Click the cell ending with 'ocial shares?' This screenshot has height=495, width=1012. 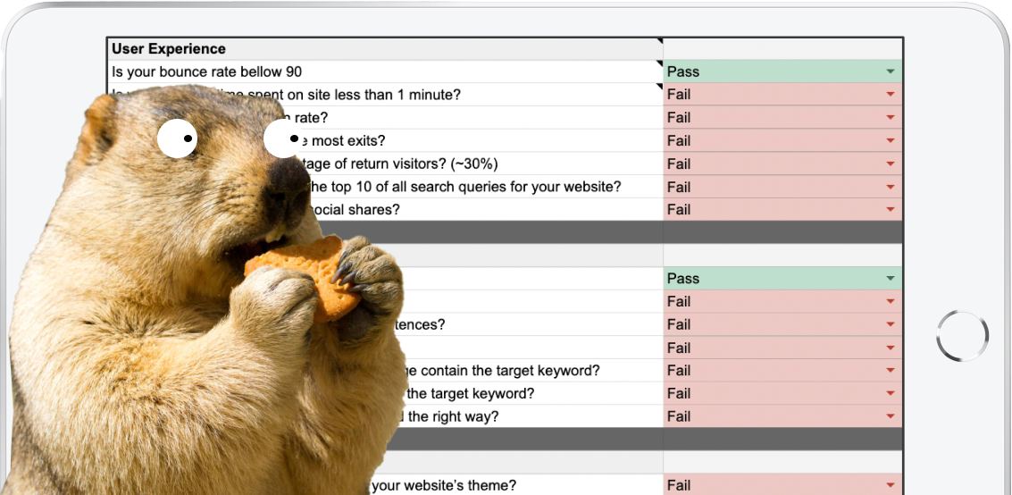click(385, 210)
